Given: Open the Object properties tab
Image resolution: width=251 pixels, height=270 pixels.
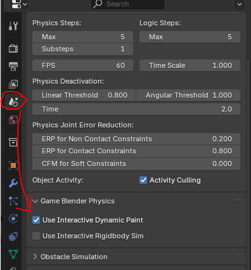Looking at the screenshot, I should (x=13, y=165).
